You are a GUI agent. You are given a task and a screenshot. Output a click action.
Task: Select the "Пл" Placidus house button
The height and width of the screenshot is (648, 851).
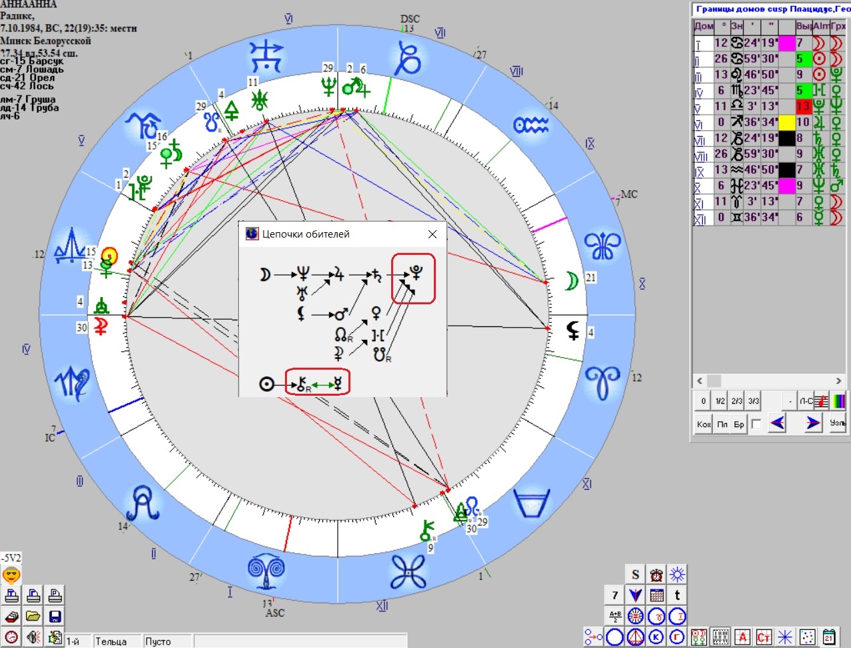[722, 424]
